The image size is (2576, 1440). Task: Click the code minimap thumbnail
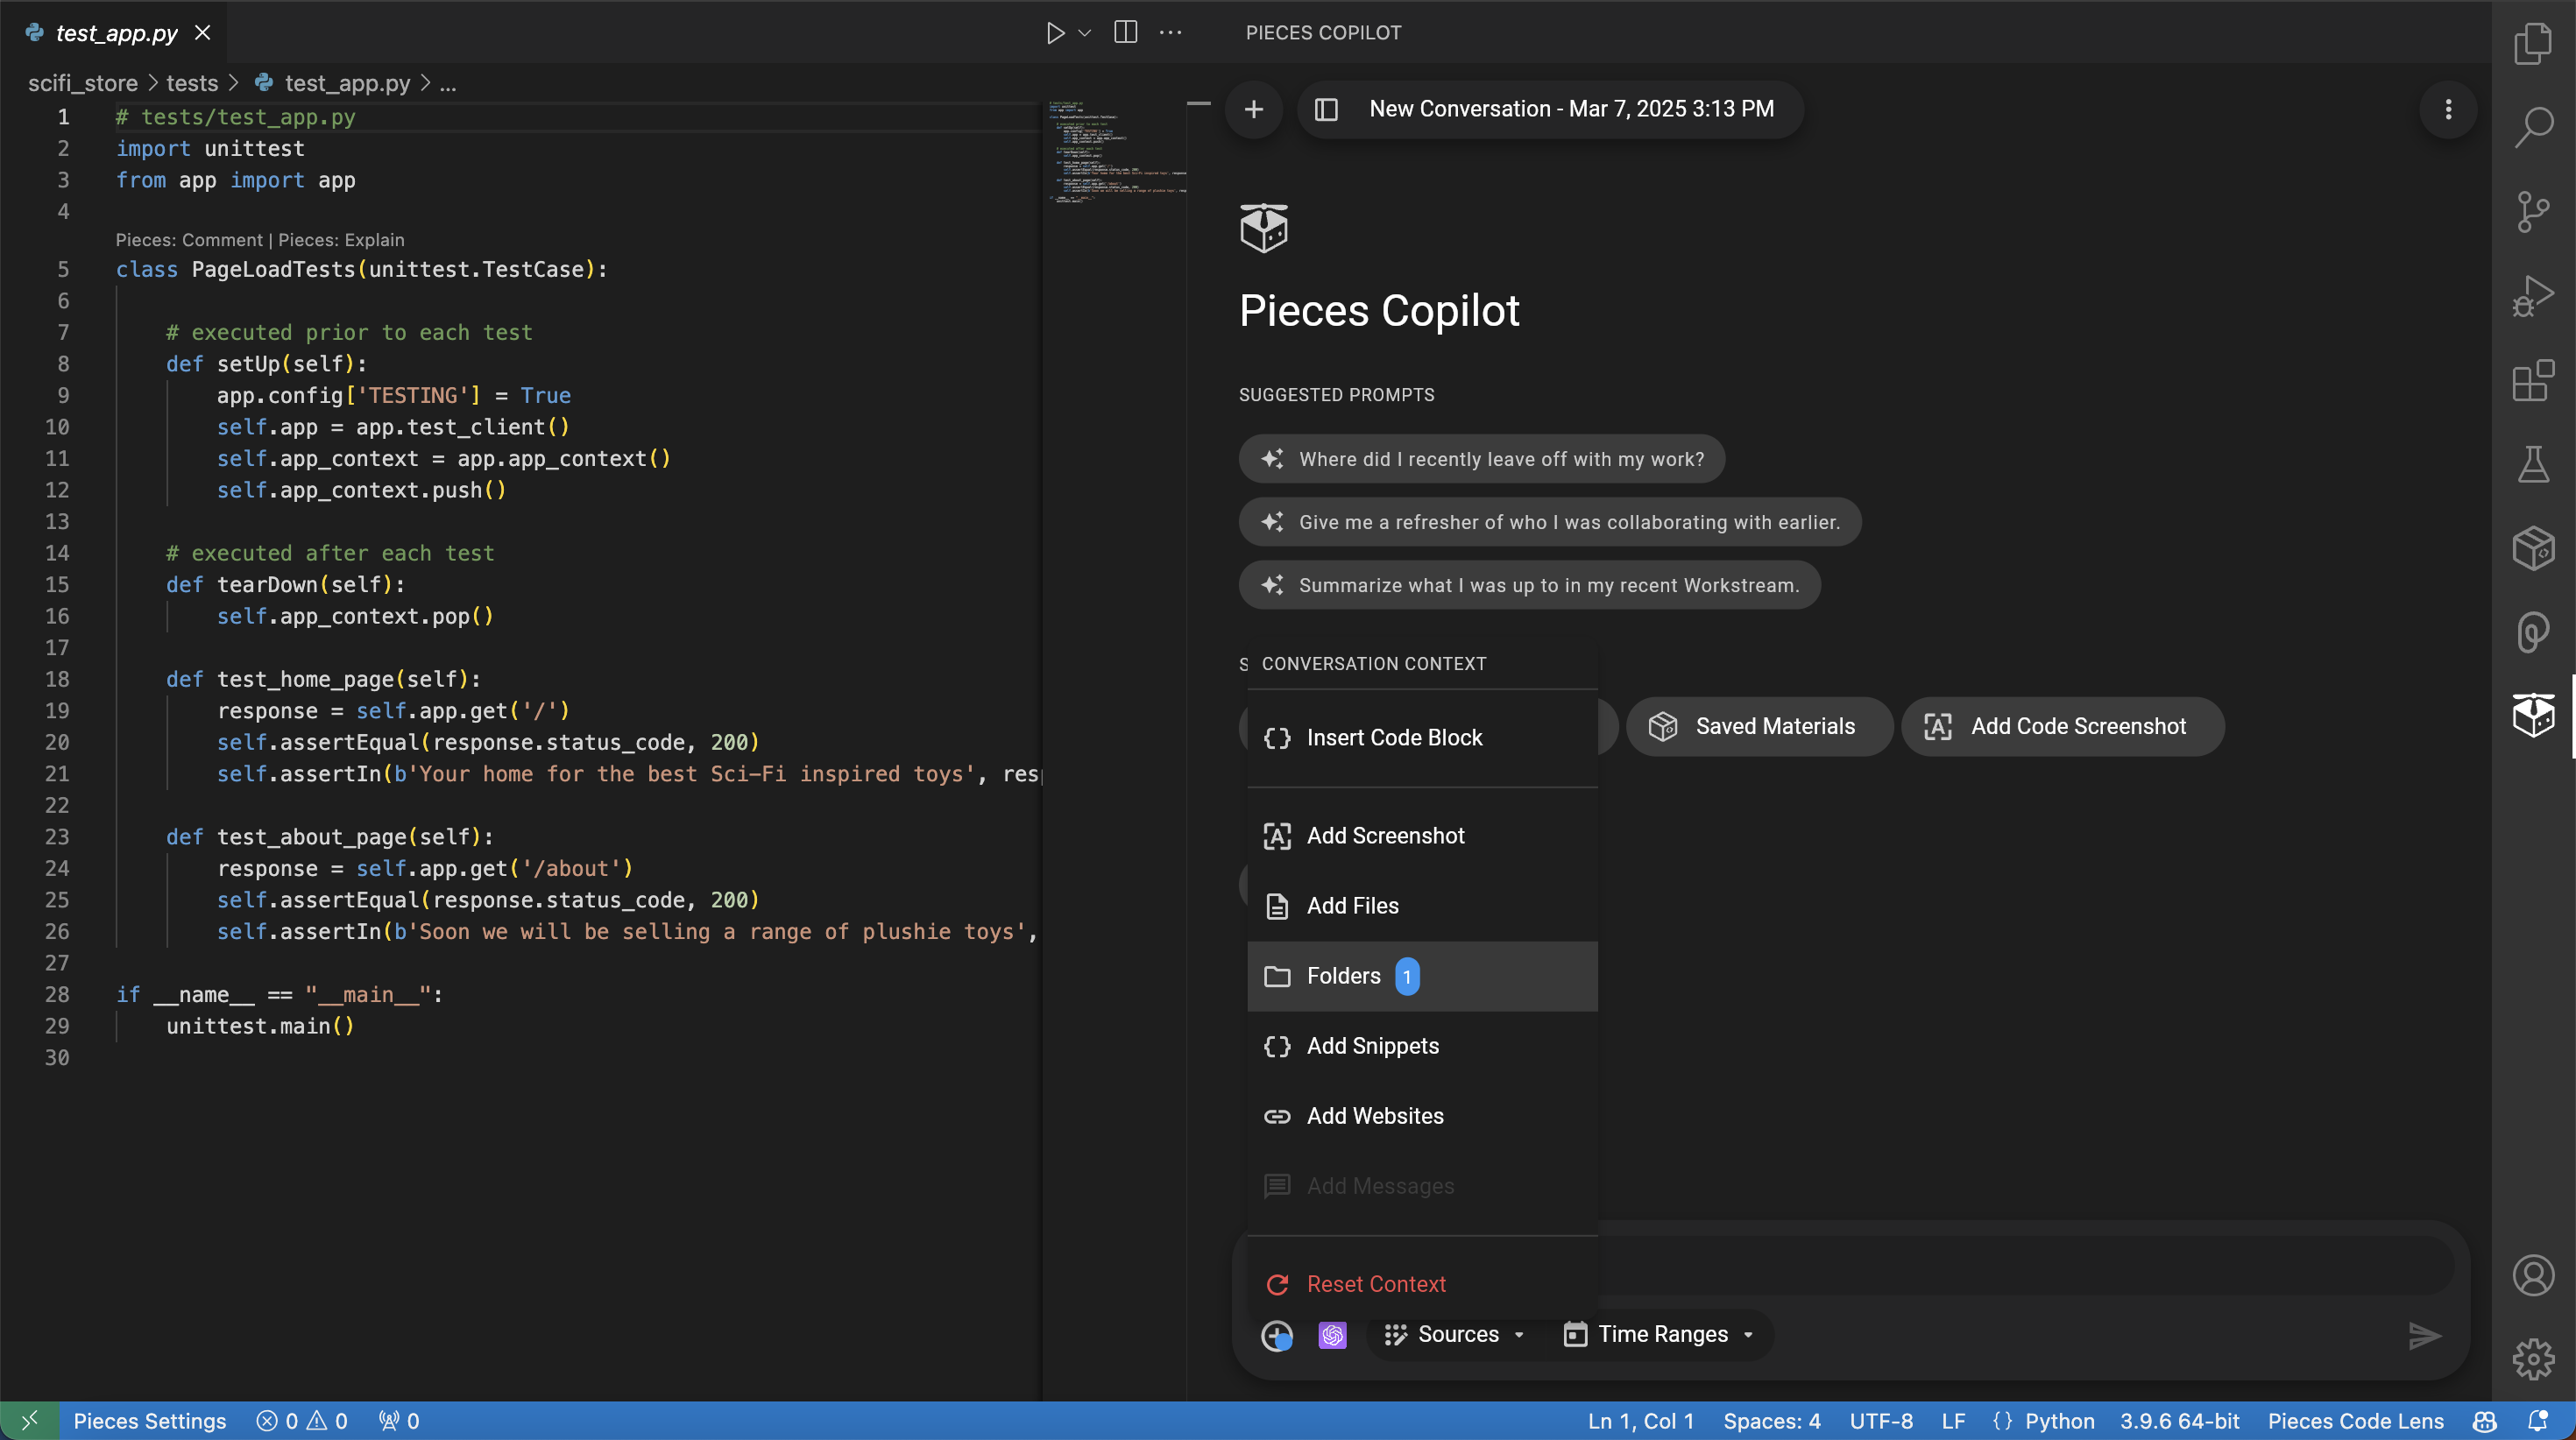coord(1117,151)
